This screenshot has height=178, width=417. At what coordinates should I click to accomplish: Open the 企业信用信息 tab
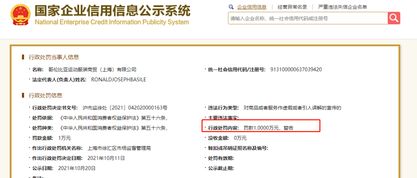(x=252, y=7)
